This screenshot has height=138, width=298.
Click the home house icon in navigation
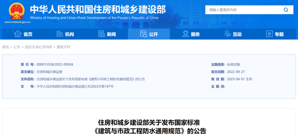point(18,34)
